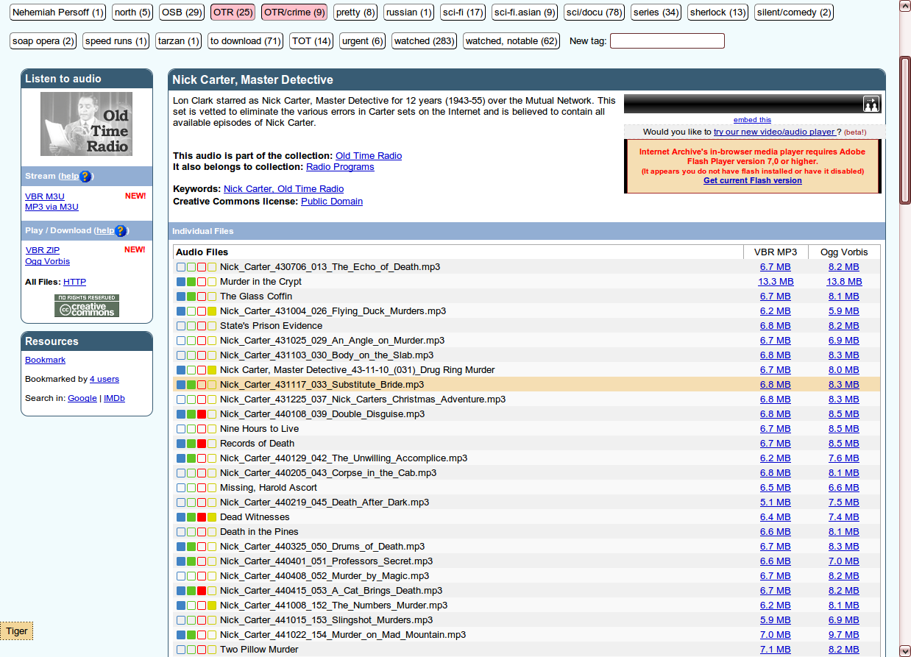Select the series (34) tag

(656, 13)
